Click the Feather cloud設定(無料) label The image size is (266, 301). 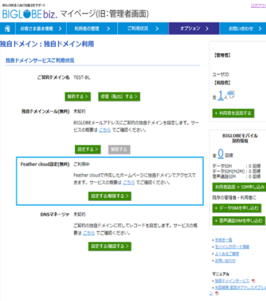[x=45, y=164]
